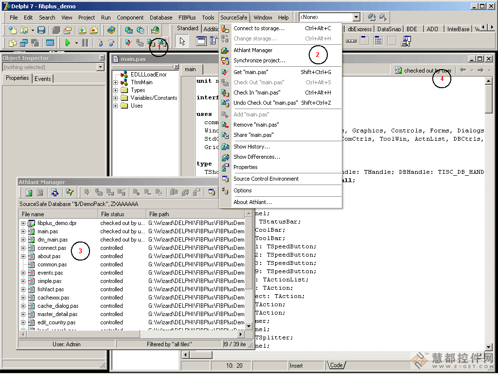Click the Step Over debug icon
This screenshot has height=374, width=498.
coord(111,43)
